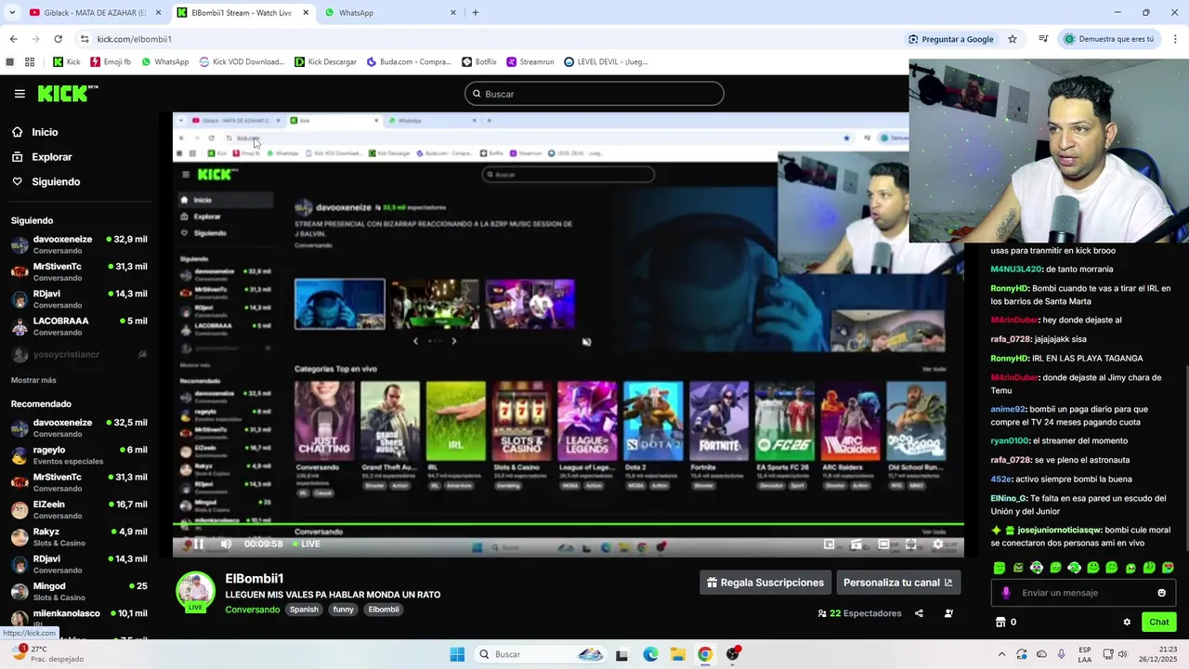Viewport: 1189px width, 669px height.
Task: Open player settings gear icon
Action: pos(938,544)
